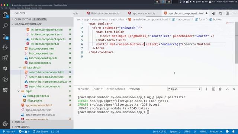Open Source Control view with 23 badge

(5, 36)
